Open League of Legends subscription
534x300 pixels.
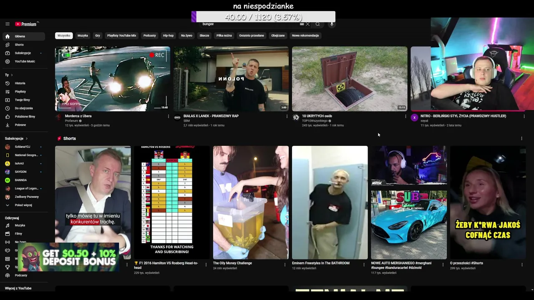23,188
